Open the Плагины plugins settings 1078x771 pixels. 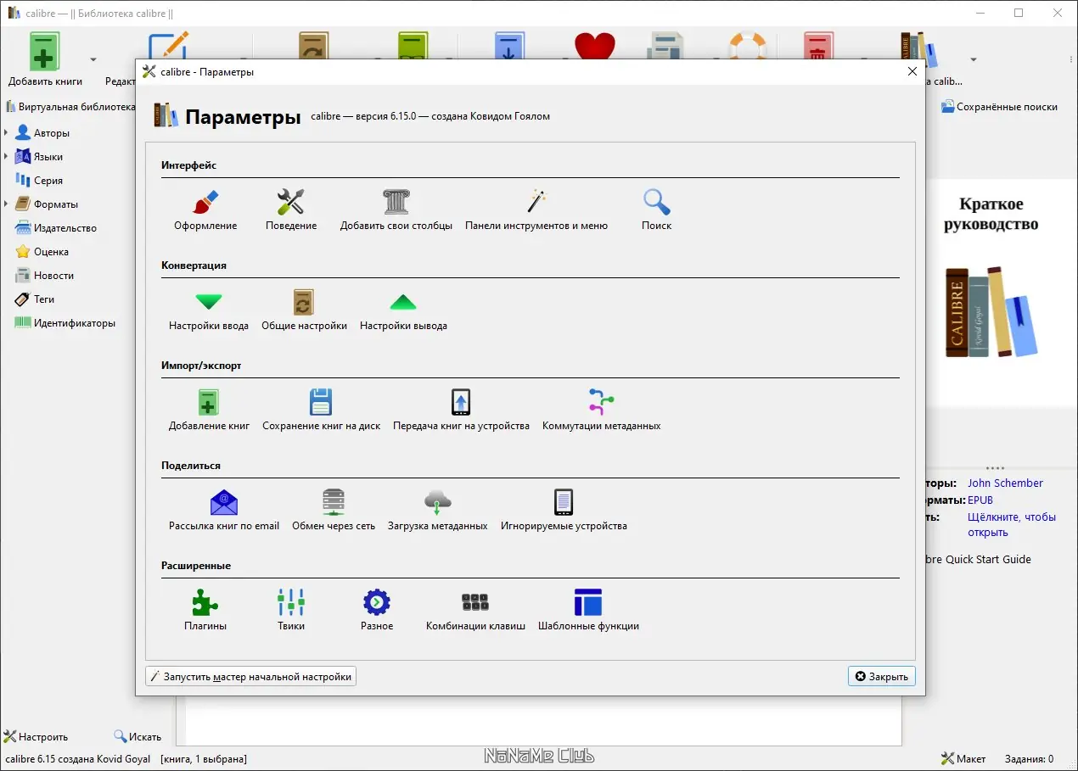pos(205,611)
